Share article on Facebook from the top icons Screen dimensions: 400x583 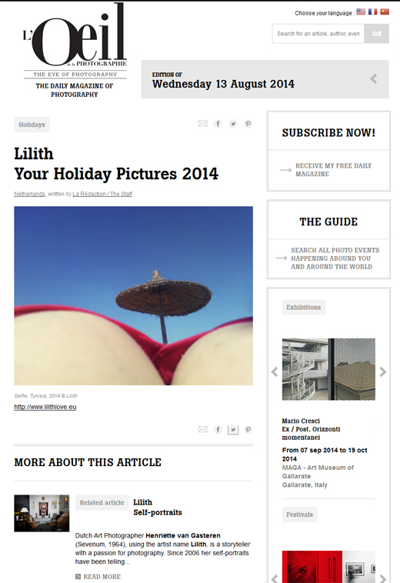218,124
